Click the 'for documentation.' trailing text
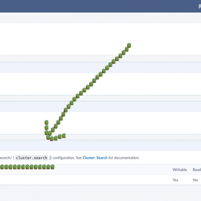The image size is (201, 201). pyautogui.click(x=124, y=158)
